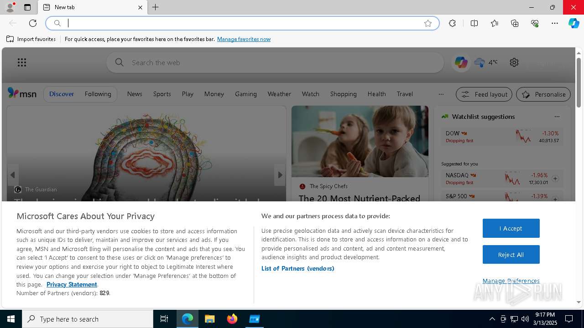Open the News category
Screen dimensions: 584x328
click(135, 94)
